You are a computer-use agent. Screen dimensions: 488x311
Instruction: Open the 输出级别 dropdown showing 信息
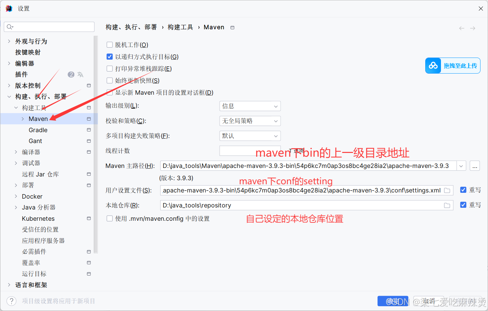coord(250,106)
